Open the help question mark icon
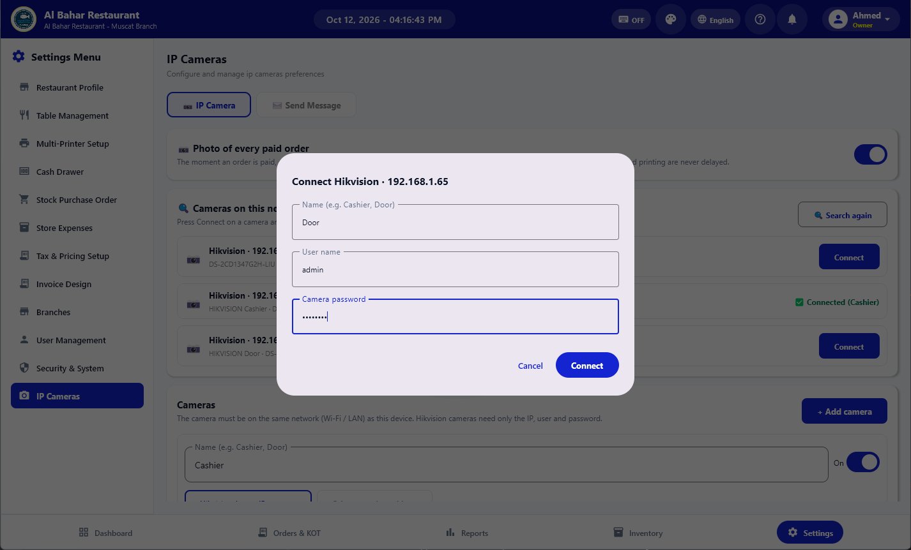The height and width of the screenshot is (550, 911). coord(760,19)
